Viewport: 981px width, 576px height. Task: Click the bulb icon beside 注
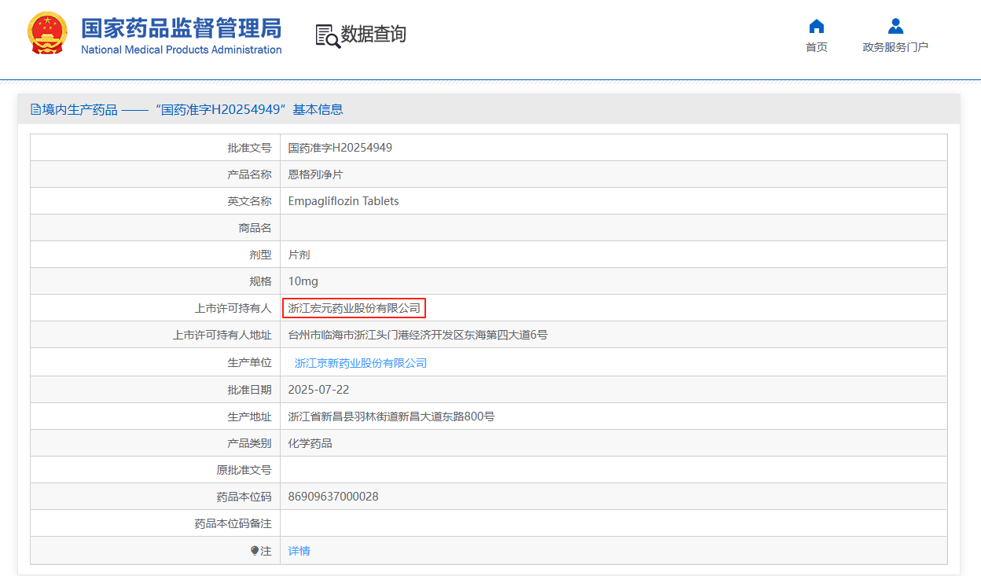pos(255,551)
